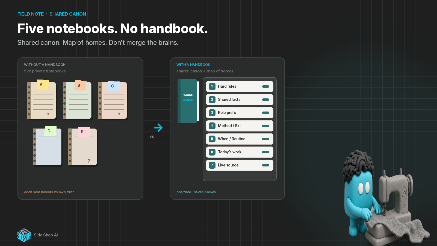Tap the question mark on notebook E
Image resolution: width=437 pixels, height=246 pixels.
click(x=89, y=161)
